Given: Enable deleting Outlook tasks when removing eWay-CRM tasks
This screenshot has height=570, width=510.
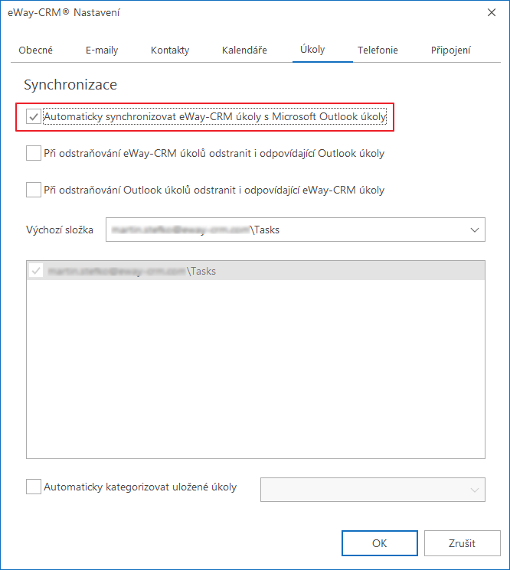Looking at the screenshot, I should (x=34, y=153).
